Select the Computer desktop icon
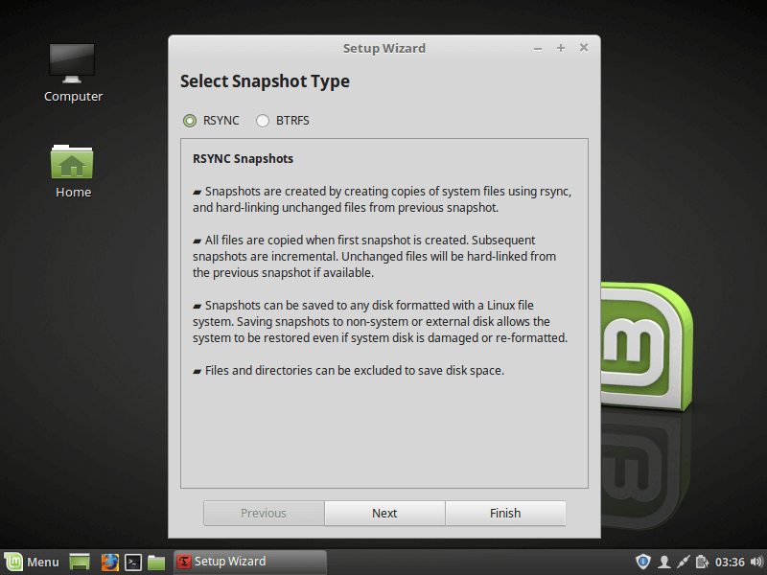Image resolution: width=767 pixels, height=575 pixels. (73, 72)
